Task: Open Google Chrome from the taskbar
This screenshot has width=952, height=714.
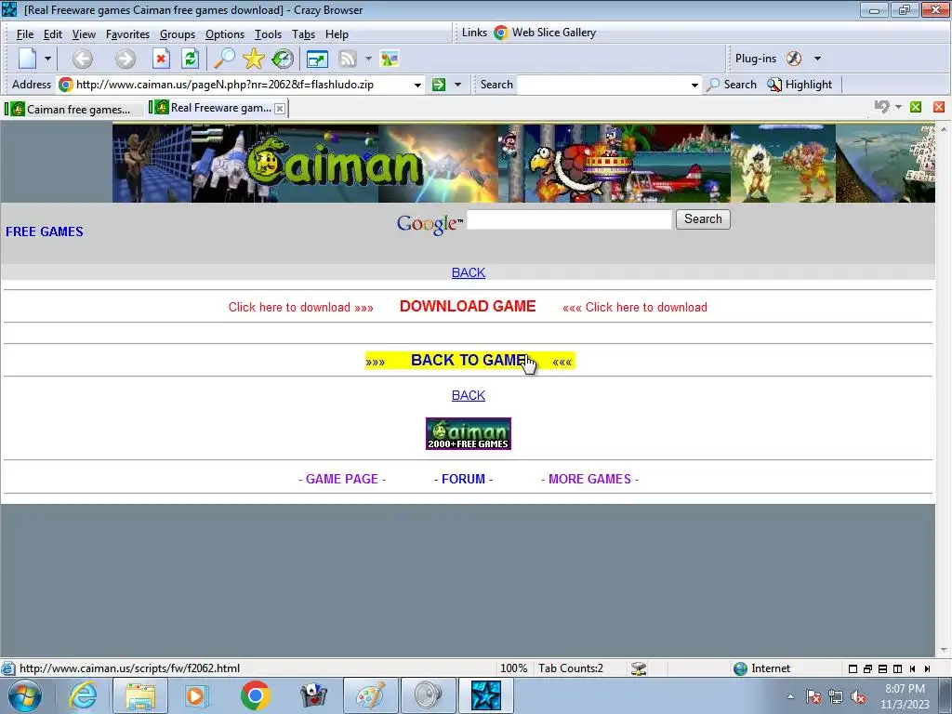Action: 255,695
